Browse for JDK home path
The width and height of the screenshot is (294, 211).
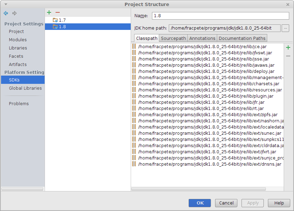(285, 28)
